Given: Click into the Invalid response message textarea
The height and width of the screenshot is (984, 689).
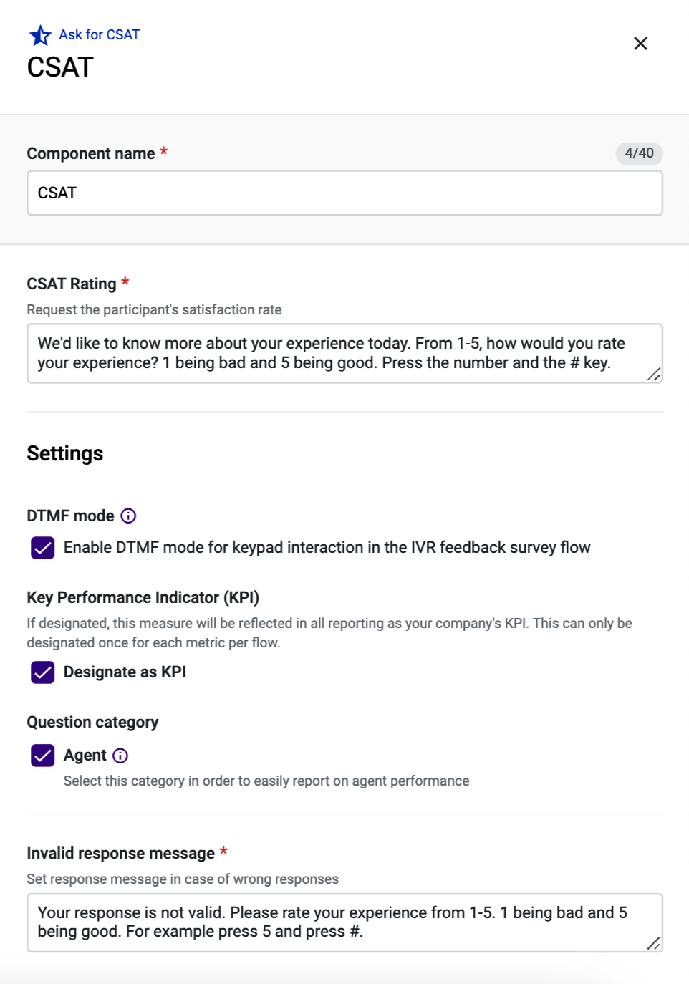Looking at the screenshot, I should tap(344, 922).
